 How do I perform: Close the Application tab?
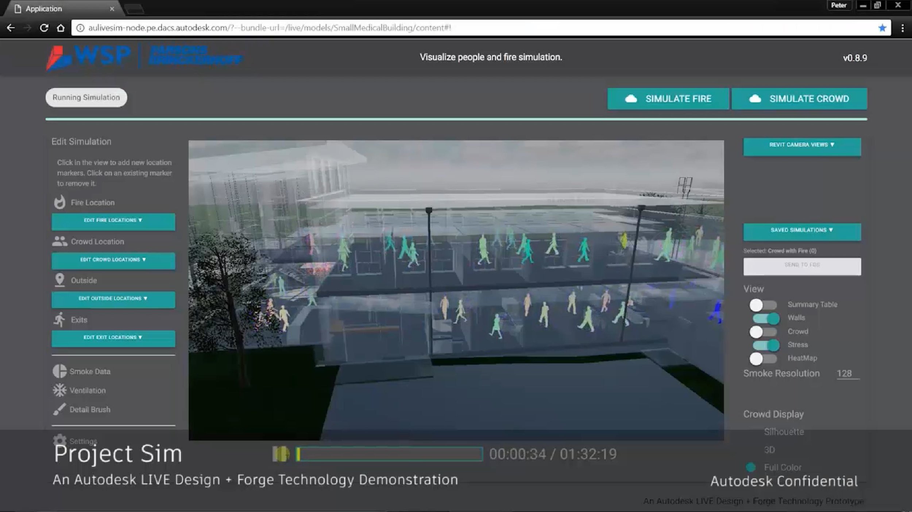[112, 9]
